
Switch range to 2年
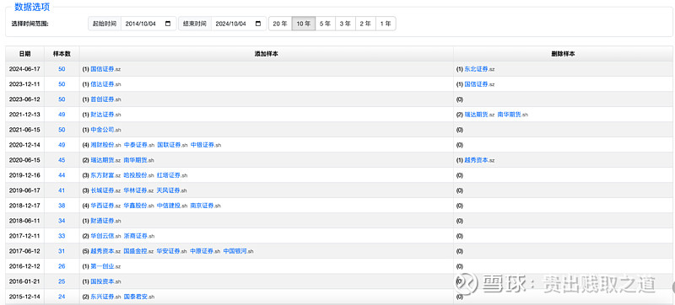click(365, 24)
